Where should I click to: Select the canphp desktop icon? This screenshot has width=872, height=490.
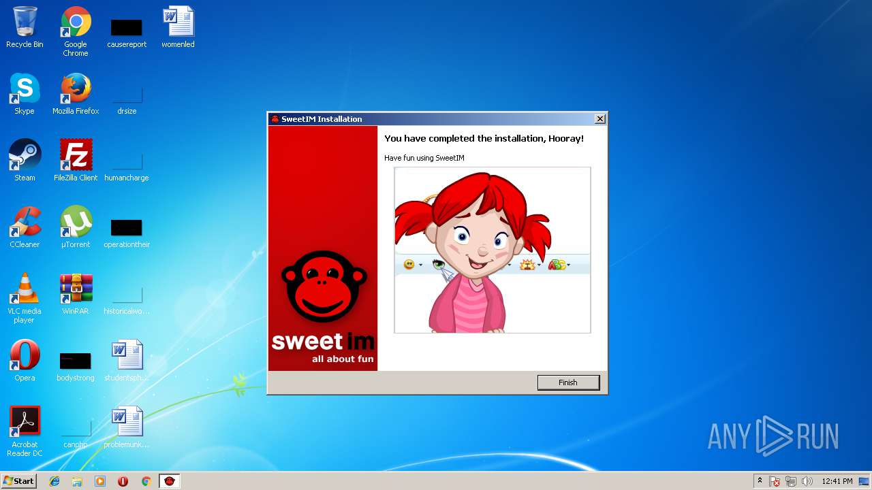coord(76,434)
